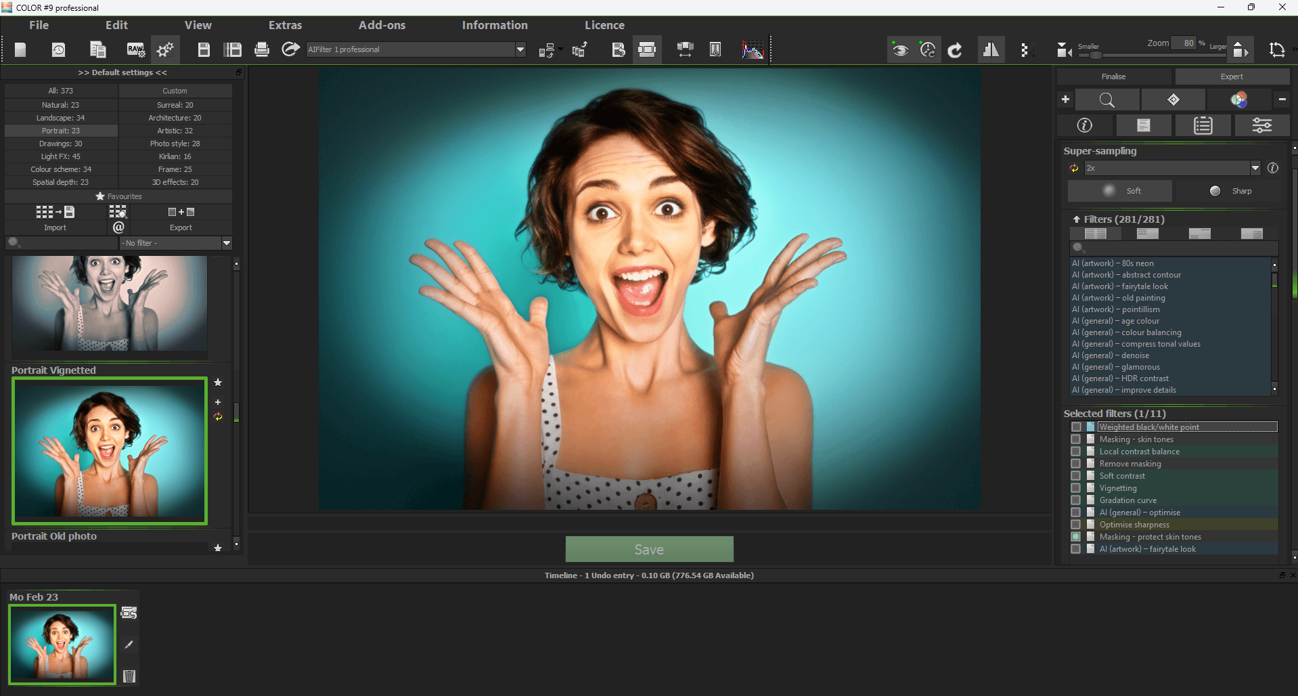The image size is (1298, 696).
Task: Click the printer icon
Action: (262, 49)
